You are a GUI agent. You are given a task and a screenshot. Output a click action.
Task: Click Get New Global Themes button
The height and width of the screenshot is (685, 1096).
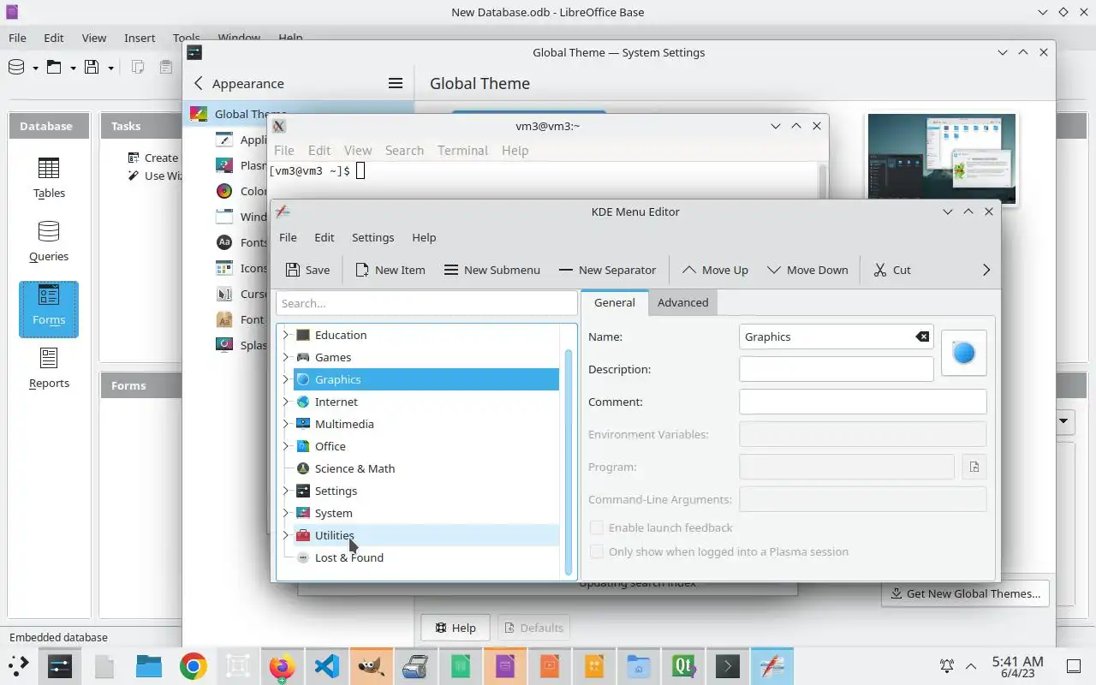(965, 593)
